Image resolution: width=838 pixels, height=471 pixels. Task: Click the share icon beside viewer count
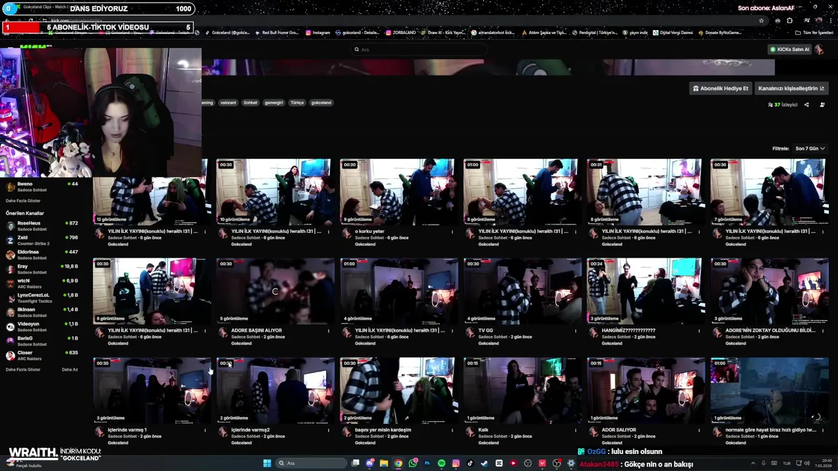click(807, 105)
